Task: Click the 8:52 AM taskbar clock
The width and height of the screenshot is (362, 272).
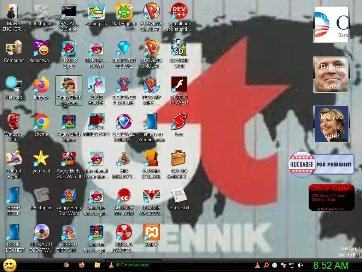Action: tap(331, 265)
